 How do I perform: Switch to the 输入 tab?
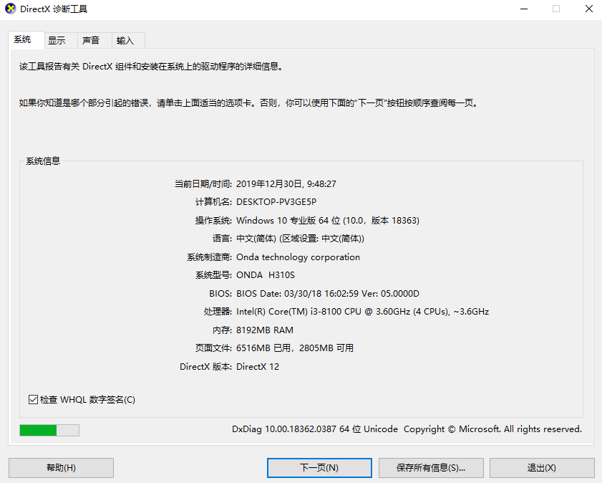[x=127, y=40]
